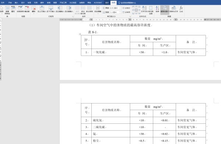Open the File (文件) tab

3,3
